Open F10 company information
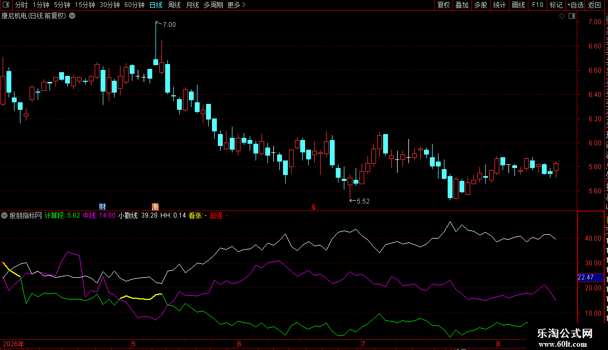 click(538, 5)
